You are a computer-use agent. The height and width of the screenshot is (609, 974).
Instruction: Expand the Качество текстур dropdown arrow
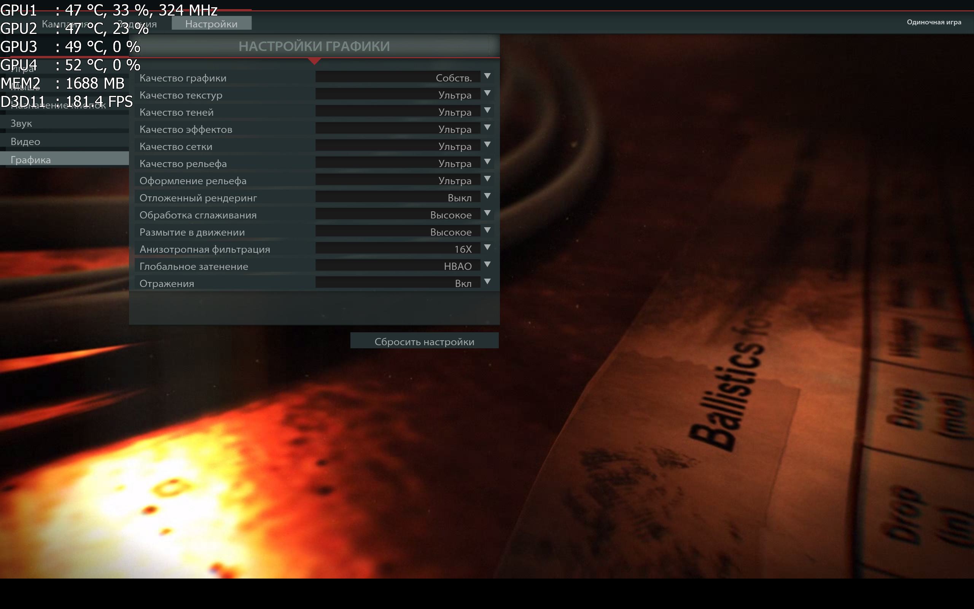(x=487, y=93)
